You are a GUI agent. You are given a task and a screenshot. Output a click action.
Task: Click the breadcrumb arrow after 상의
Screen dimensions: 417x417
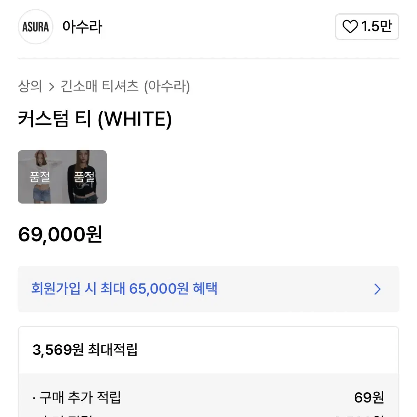point(51,87)
